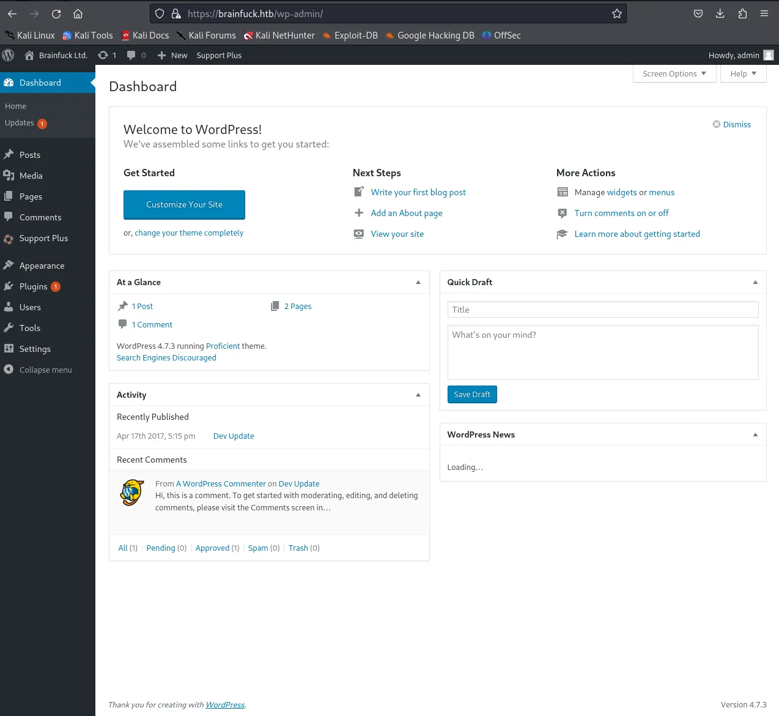Viewport: 779px width, 716px height.
Task: Collapse the At a Glance panel
Action: coord(418,282)
